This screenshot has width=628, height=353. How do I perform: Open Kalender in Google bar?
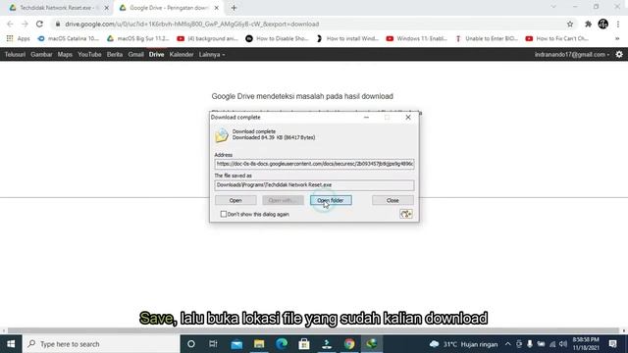click(182, 55)
